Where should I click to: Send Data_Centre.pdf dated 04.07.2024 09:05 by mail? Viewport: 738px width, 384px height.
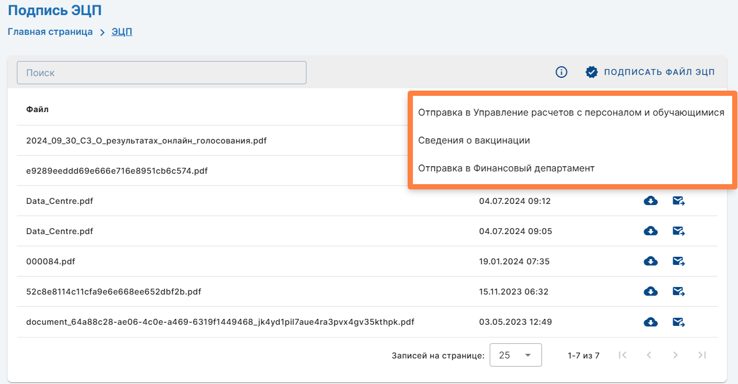pyautogui.click(x=678, y=231)
